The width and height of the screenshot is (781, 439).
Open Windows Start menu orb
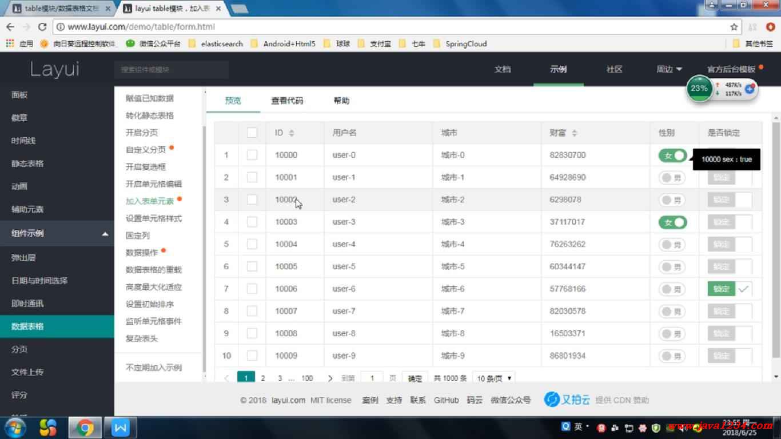click(15, 427)
